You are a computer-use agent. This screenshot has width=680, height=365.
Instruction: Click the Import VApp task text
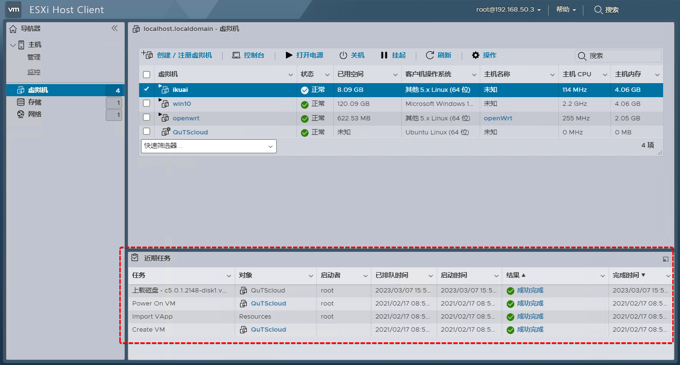click(152, 317)
